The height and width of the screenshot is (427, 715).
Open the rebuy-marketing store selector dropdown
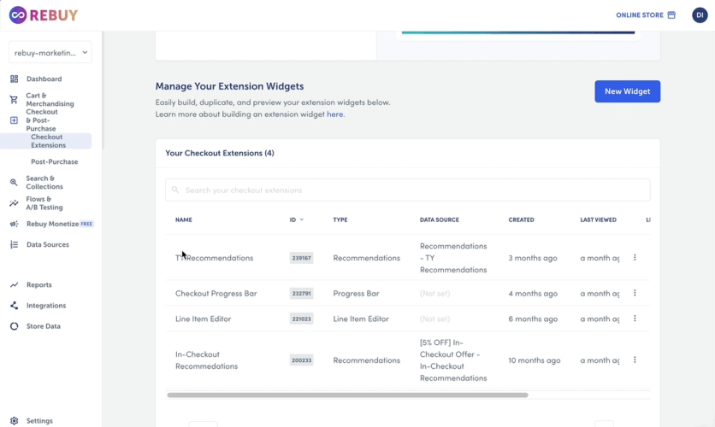[x=50, y=53]
